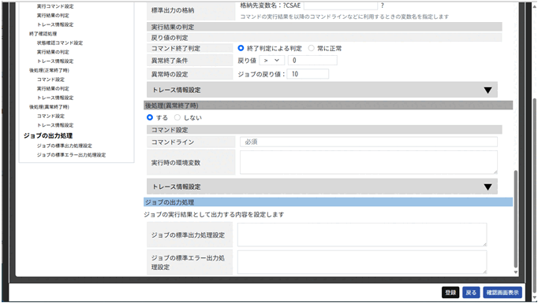This screenshot has width=538, height=303.
Task: Select 実行結果の判定 under 終了確認処理 in sidebar
Action: [x=53, y=52]
